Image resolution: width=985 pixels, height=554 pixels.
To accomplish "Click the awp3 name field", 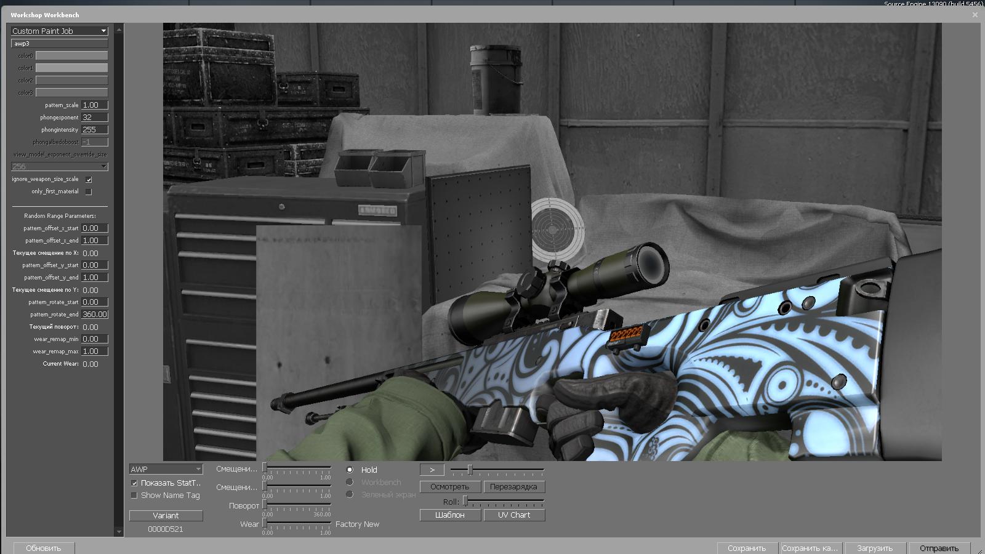I will (59, 44).
